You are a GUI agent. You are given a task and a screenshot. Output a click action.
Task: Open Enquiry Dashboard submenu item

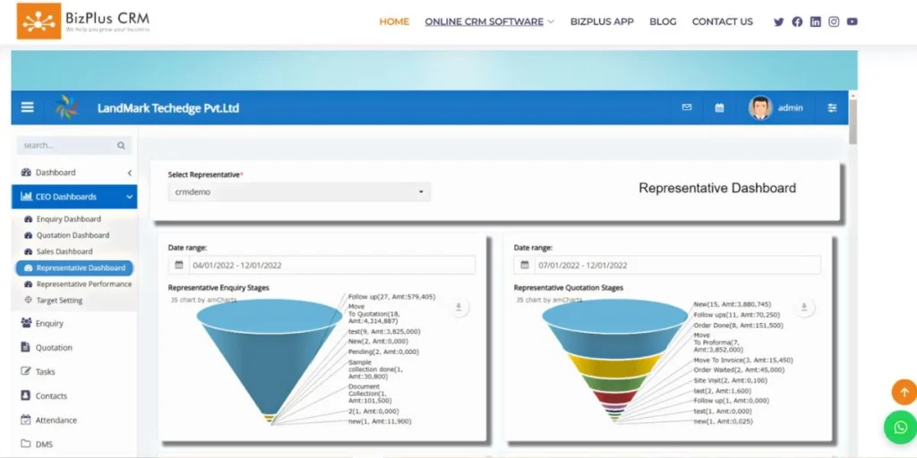68,219
